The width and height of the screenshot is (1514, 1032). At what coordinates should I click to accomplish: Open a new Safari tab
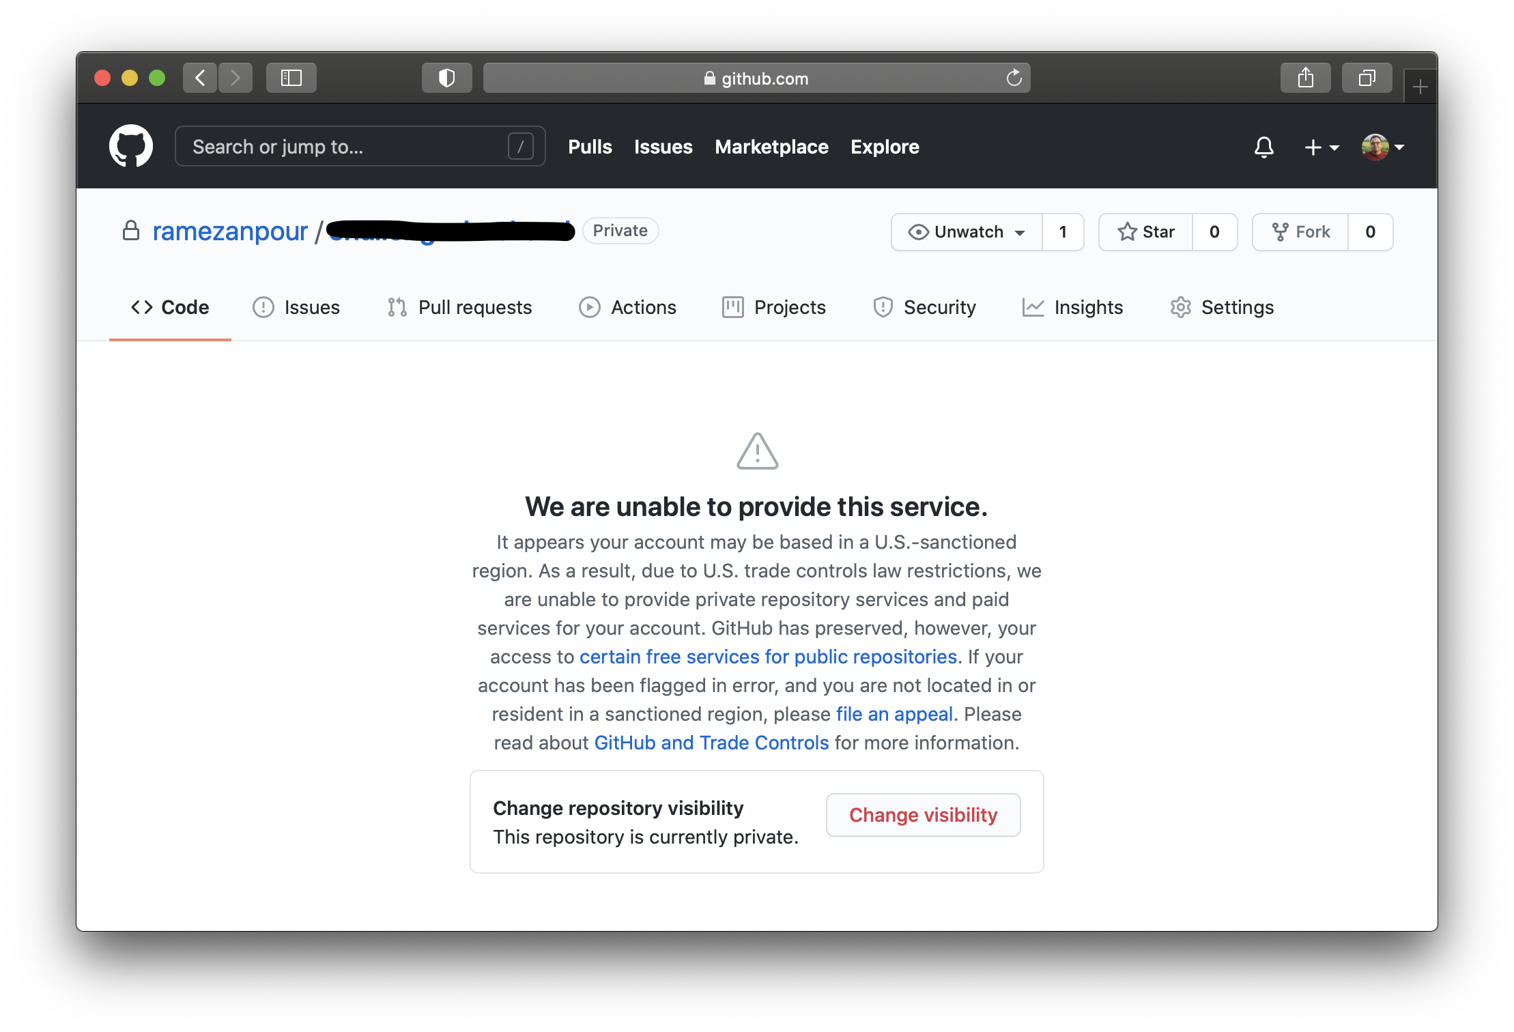coord(1420,87)
